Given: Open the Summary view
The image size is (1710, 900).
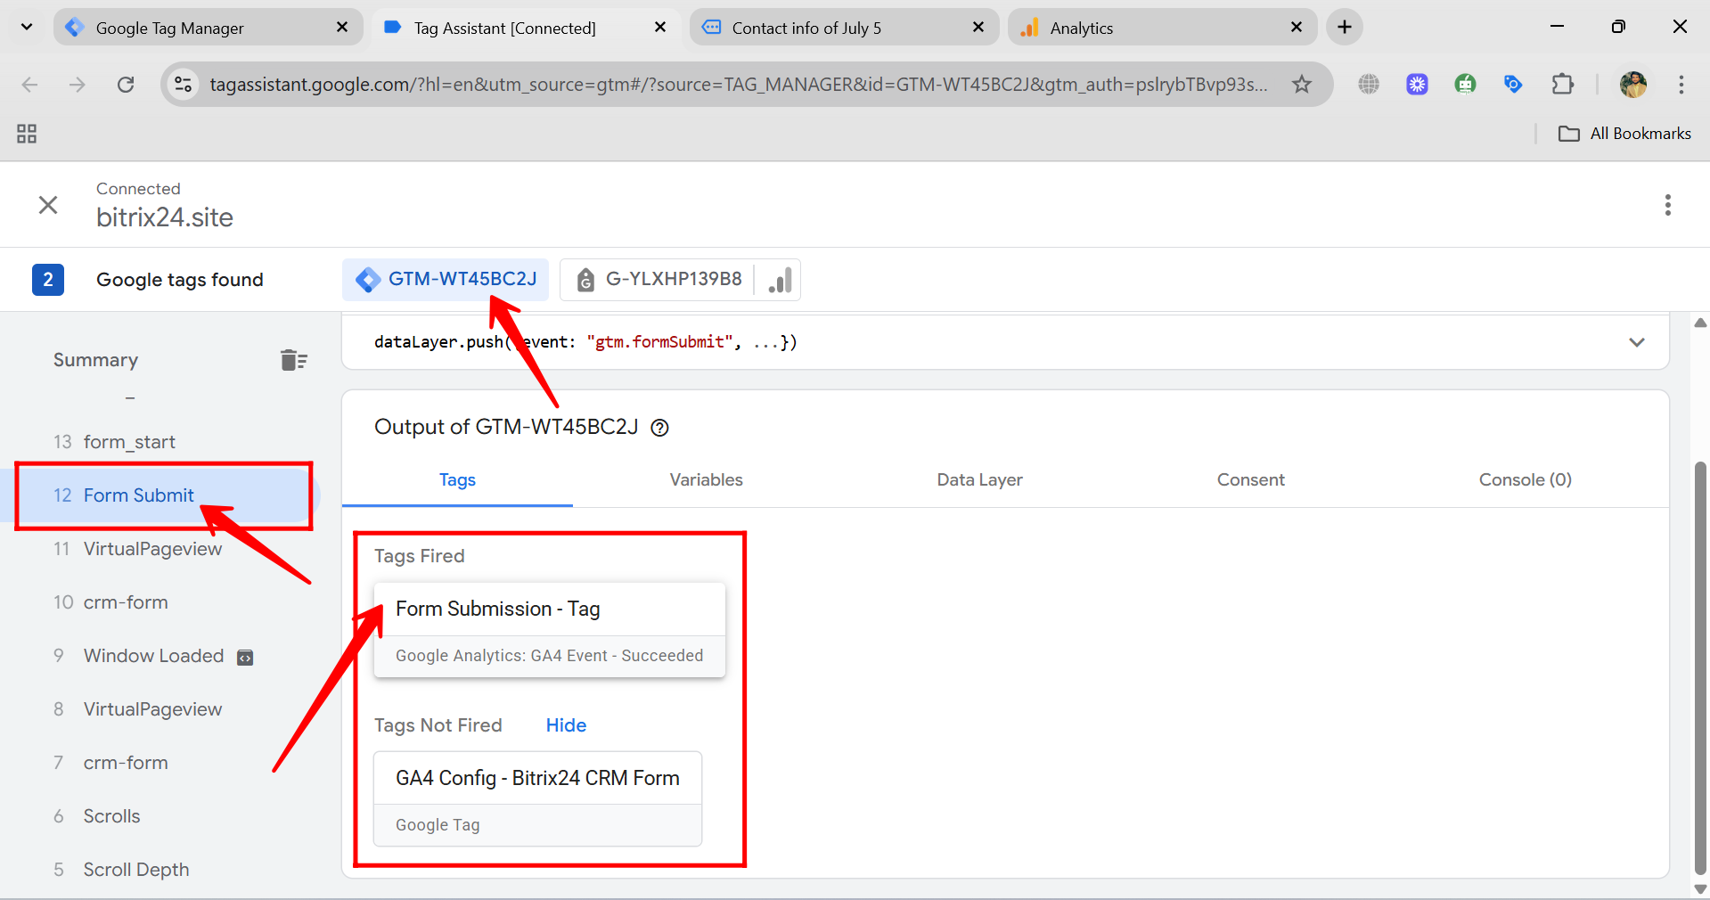Looking at the screenshot, I should (x=95, y=360).
